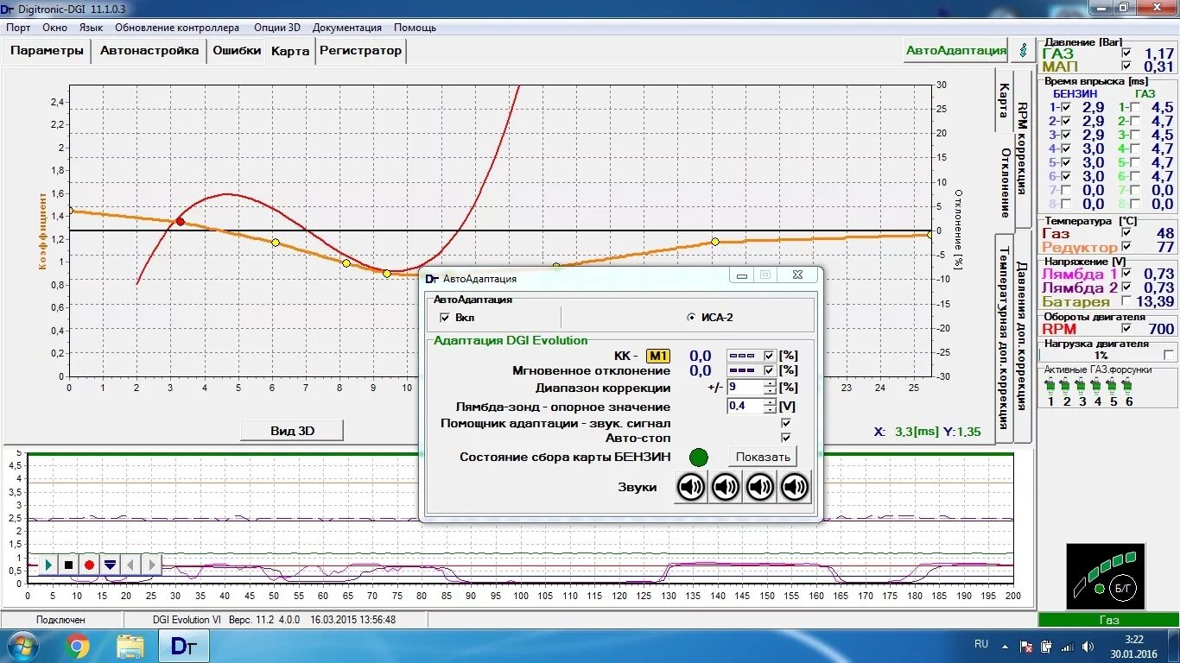Select vertical Давления доп. коррекция tab
The height and width of the screenshot is (663, 1180).
tap(1022, 335)
